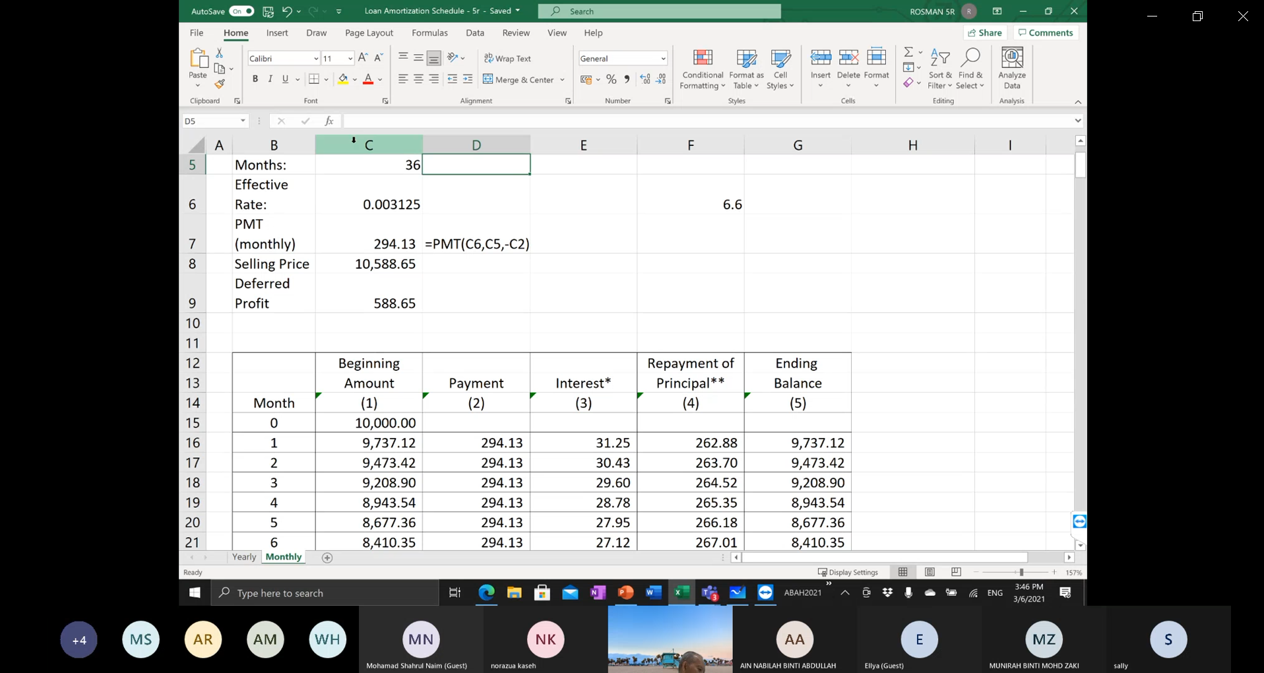Click the zoom level slider
The width and height of the screenshot is (1264, 673).
pos(1021,573)
